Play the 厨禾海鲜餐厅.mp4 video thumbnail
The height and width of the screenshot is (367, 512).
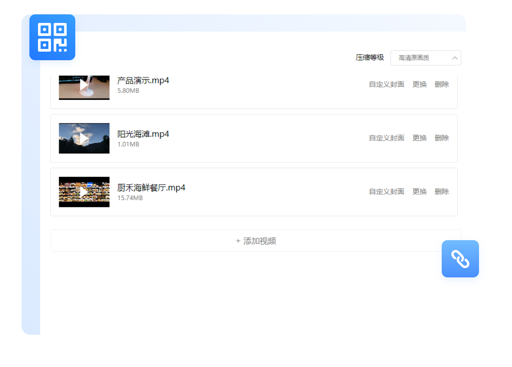(x=84, y=192)
